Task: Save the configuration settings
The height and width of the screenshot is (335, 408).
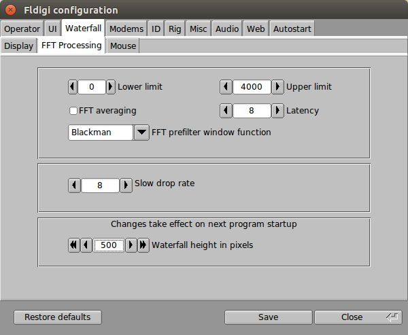Action: pyautogui.click(x=268, y=317)
